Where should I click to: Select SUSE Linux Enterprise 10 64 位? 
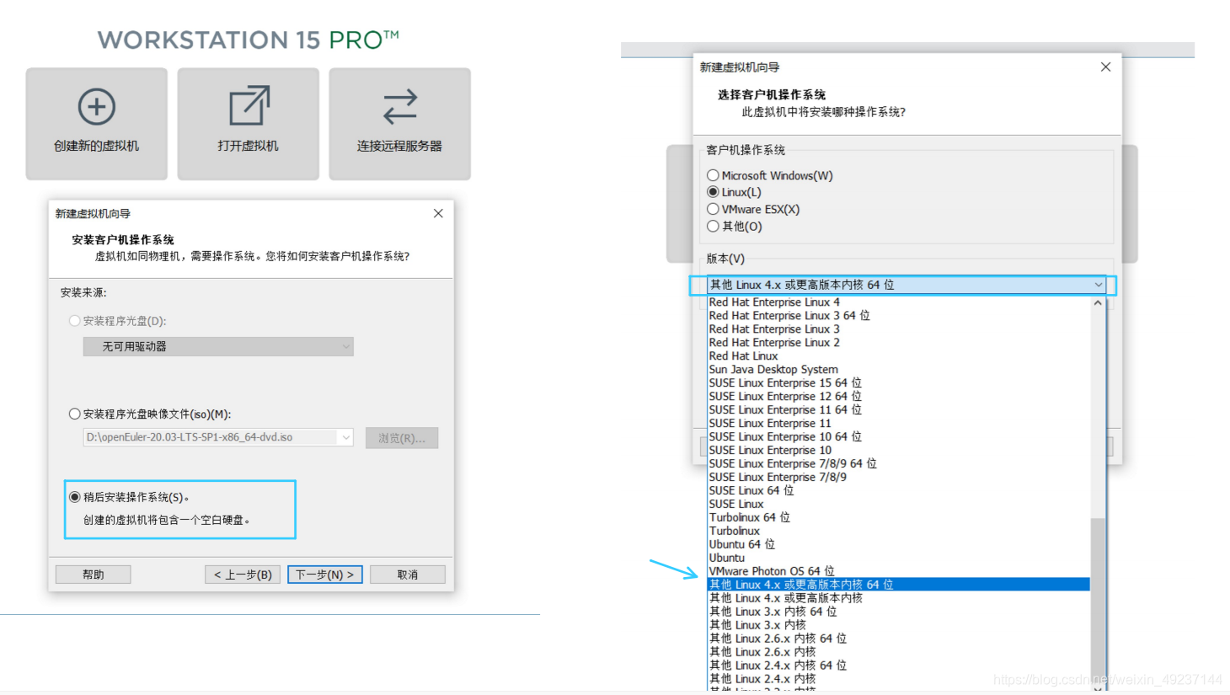point(899,437)
